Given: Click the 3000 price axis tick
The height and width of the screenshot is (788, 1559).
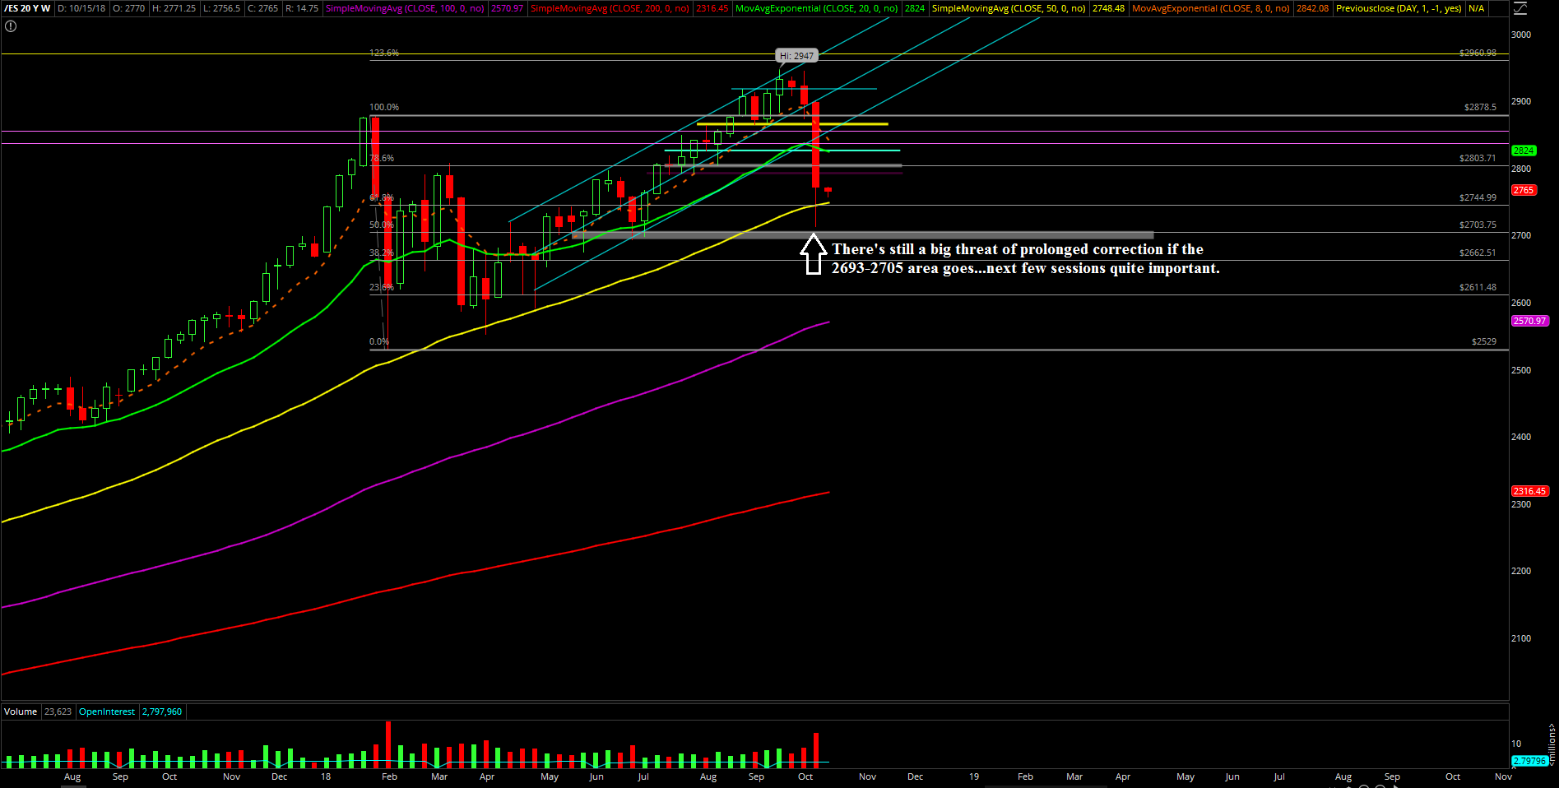Looking at the screenshot, I should [x=1521, y=35].
